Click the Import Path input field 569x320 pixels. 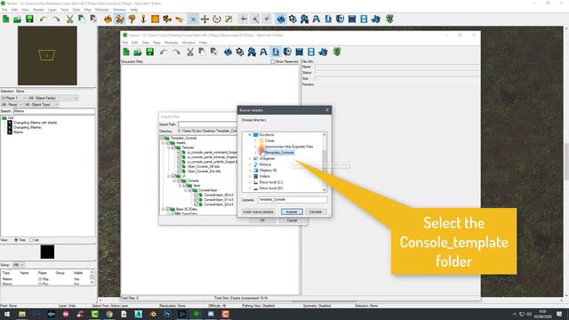pyautogui.click(x=207, y=124)
